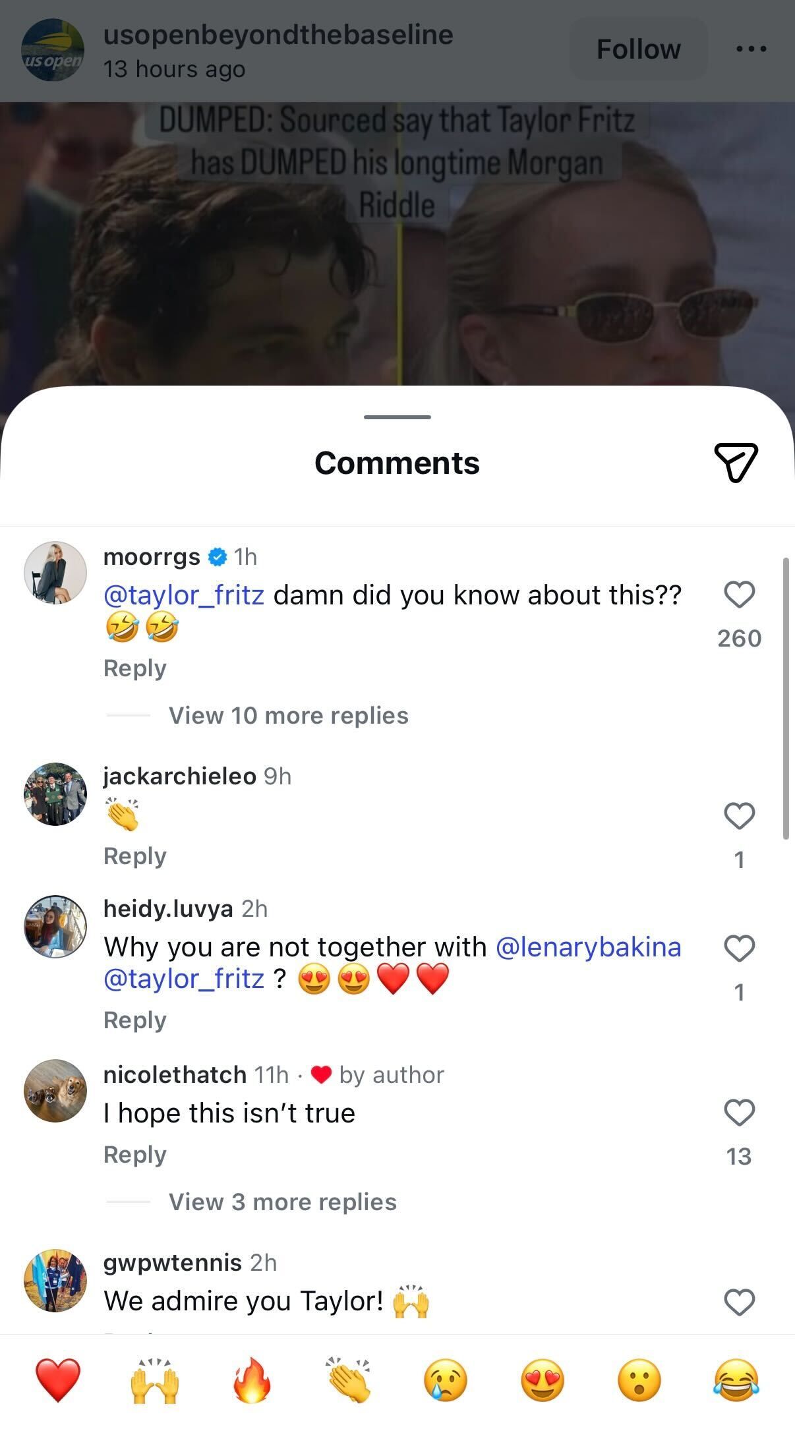Expand View 10 more replies under moorrgs
Image resolution: width=795 pixels, height=1429 pixels.
coord(288,716)
